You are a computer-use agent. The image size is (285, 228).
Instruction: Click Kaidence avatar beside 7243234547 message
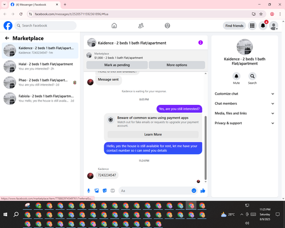coord(90,176)
